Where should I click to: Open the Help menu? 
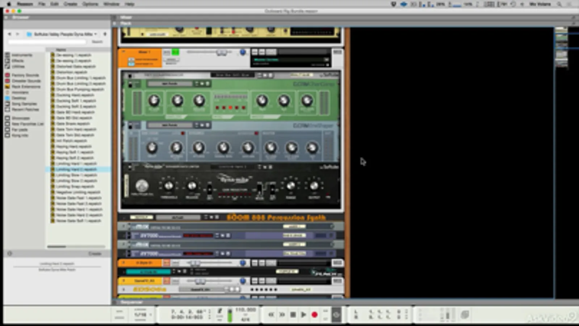point(129,4)
